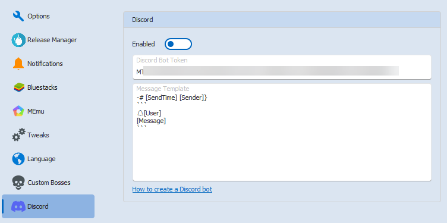Click the Language globe icon
Image resolution: width=447 pixels, height=223 pixels.
pos(18,159)
